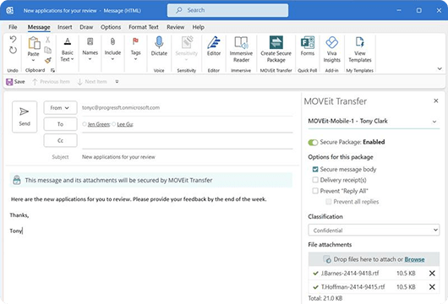Click the Cc address field
The width and height of the screenshot is (448, 304).
pos(188,141)
